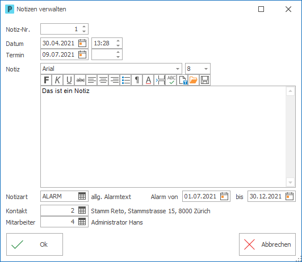Viewport: 302px width, 262px height.
Task: Decrease Datum time 13:28 with down arrow
Action: [x=118, y=45]
